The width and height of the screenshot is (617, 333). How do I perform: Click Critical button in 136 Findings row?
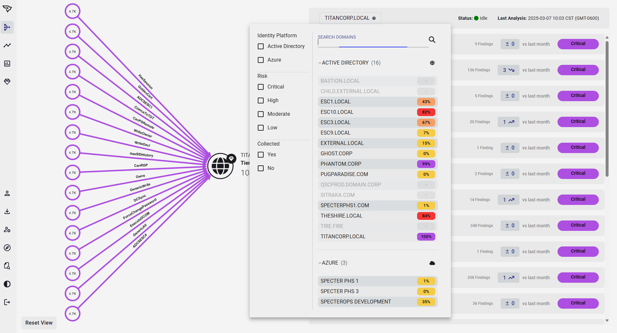coord(578,70)
